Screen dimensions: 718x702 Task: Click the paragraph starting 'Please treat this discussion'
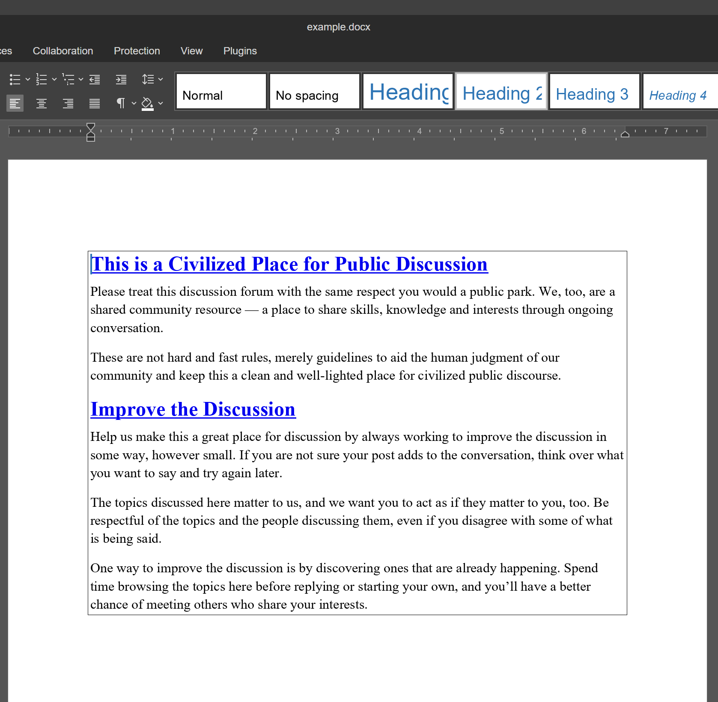(353, 309)
